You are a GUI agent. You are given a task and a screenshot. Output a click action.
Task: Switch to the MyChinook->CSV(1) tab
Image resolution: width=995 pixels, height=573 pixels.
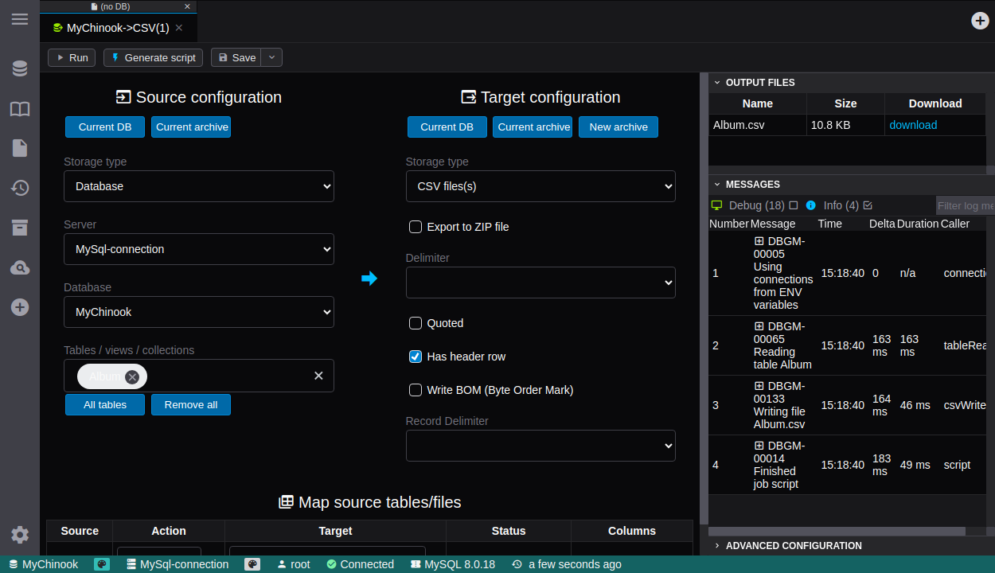[117, 28]
